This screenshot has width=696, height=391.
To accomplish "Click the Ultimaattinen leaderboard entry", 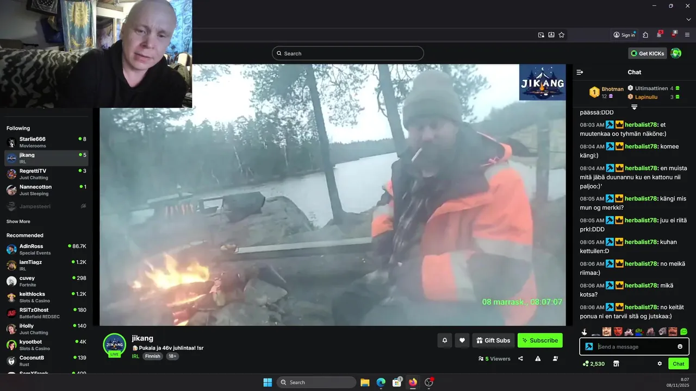I will 654,88.
